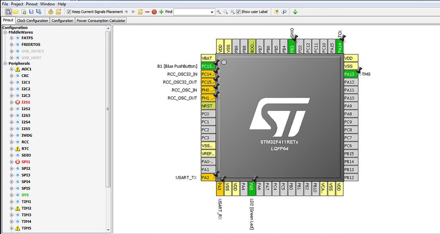Expand the IWDG peripheral node
The height and width of the screenshot is (234, 440).
(12, 135)
